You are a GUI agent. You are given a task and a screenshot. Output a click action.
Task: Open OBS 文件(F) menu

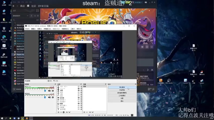(x=27, y=29)
